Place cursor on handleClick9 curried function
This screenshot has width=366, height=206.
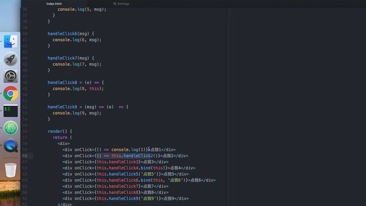point(88,107)
